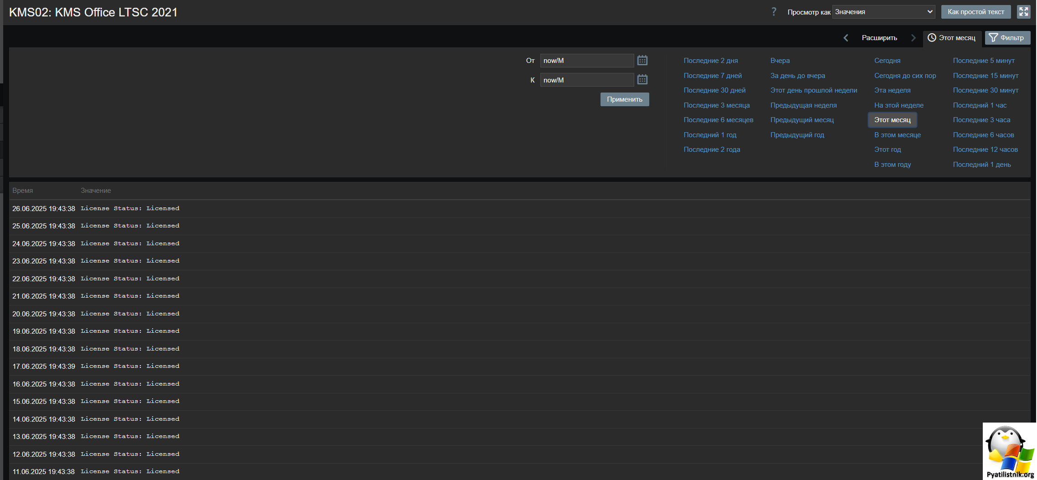This screenshot has height=480, width=1037.
Task: Set range to 'Последний 1 час'
Action: (x=980, y=105)
